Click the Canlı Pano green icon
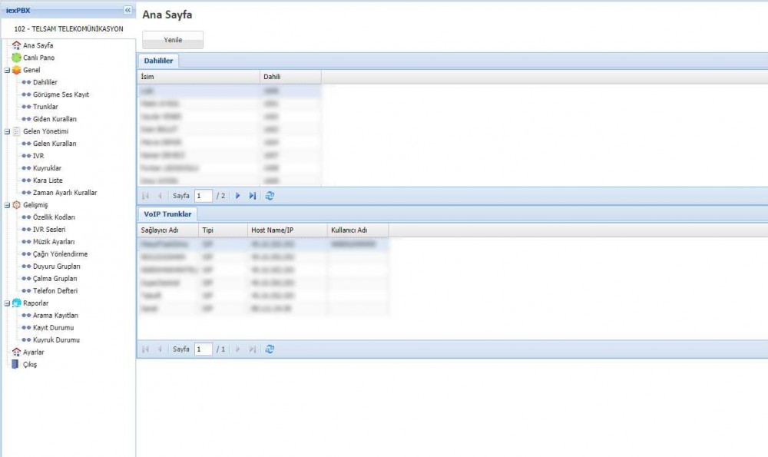This screenshot has height=457, width=768. (16, 58)
